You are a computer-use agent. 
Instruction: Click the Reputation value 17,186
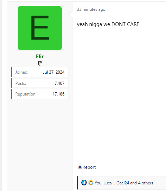click(58, 94)
